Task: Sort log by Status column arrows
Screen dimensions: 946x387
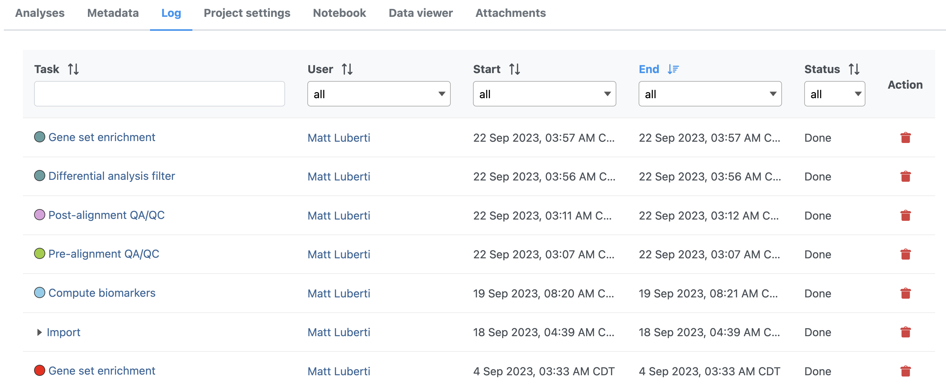Action: pos(854,69)
